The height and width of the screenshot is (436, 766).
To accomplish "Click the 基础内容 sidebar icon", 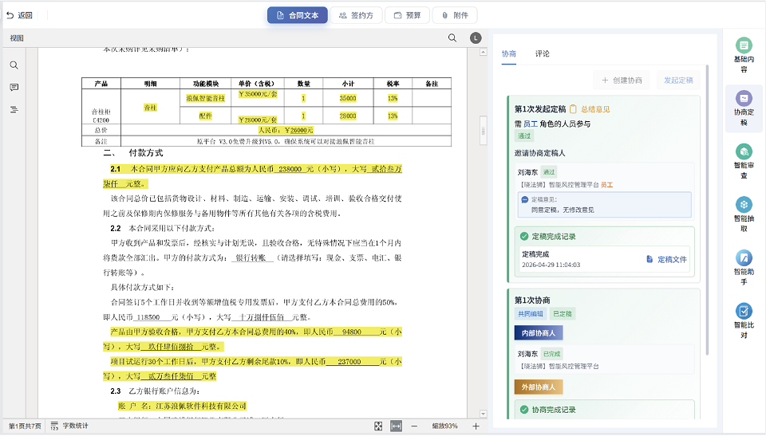I will click(744, 55).
